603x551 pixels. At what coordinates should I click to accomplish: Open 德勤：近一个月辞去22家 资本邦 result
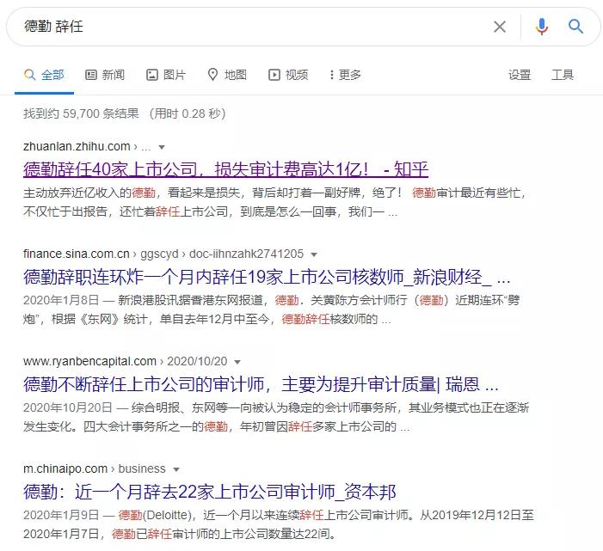point(210,492)
